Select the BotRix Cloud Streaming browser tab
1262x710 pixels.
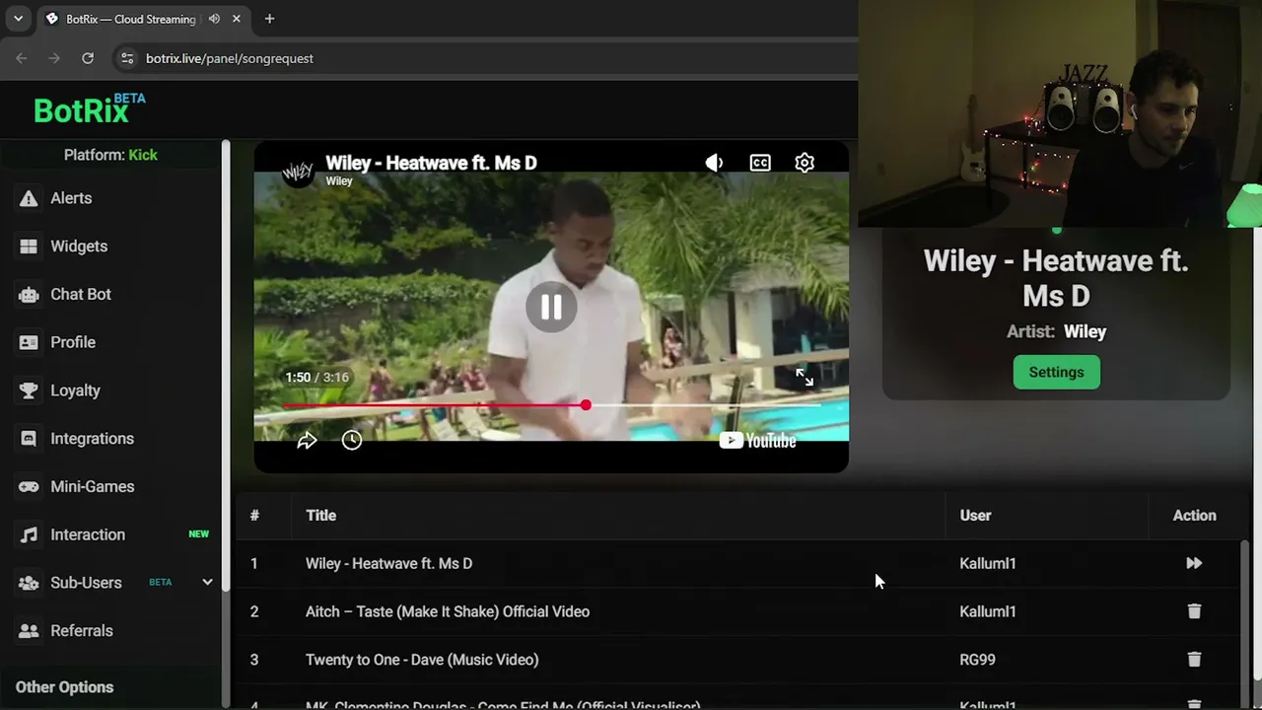coord(130,19)
